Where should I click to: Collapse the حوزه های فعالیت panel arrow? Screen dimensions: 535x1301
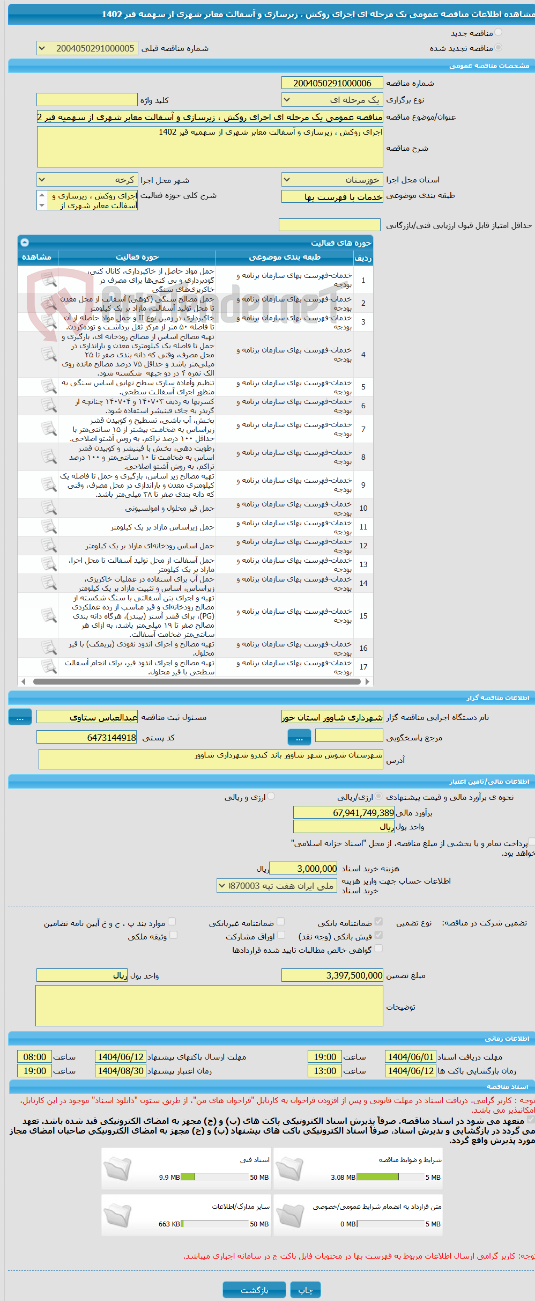(x=25, y=242)
